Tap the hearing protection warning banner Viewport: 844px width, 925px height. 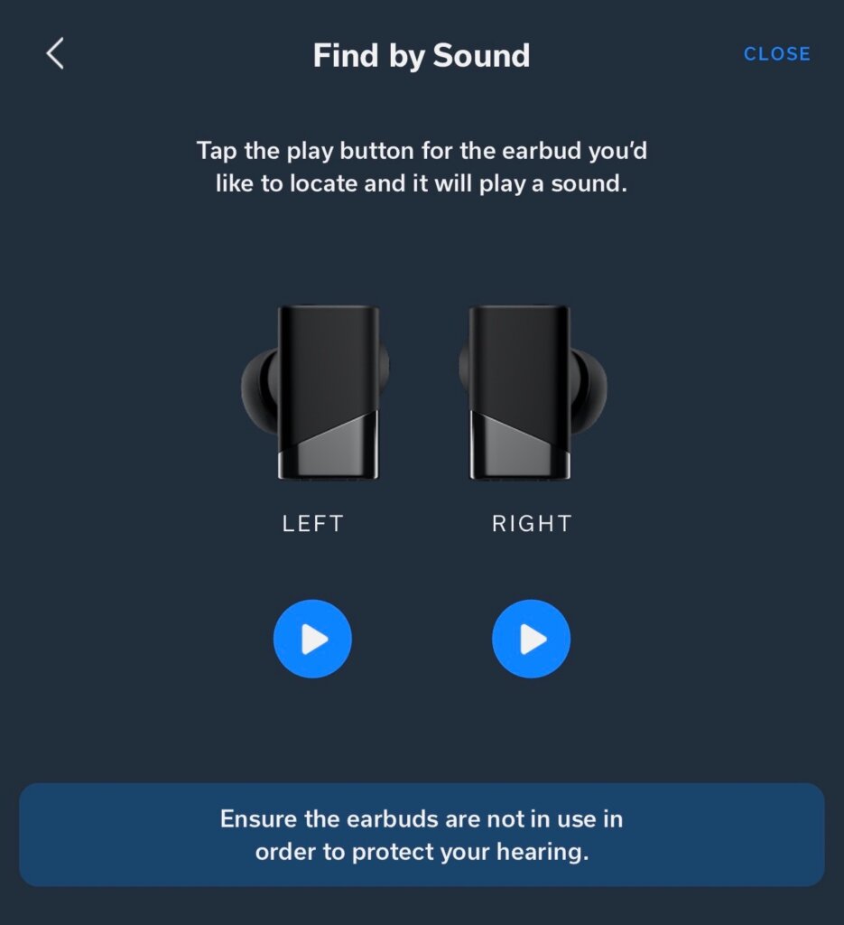[422, 835]
